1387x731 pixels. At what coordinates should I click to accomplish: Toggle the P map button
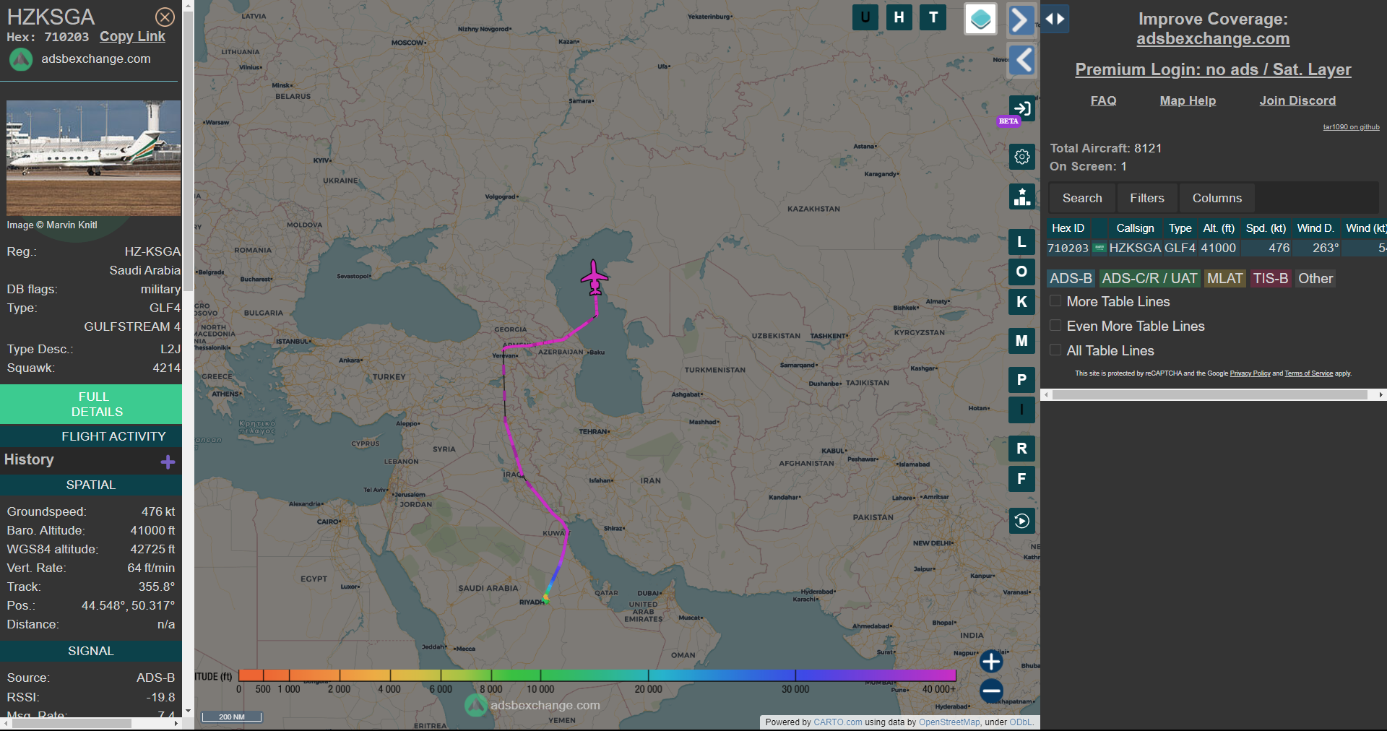pos(1021,380)
